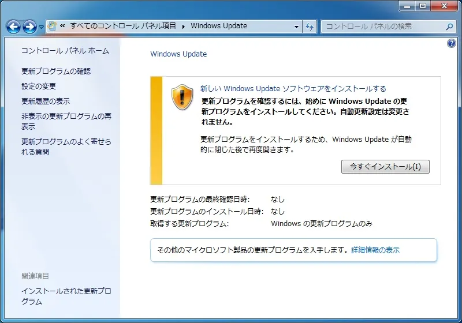Open 更新プログラムのよく寄せられる質問 link
Image resolution: width=462 pixels, height=323 pixels.
[66, 147]
